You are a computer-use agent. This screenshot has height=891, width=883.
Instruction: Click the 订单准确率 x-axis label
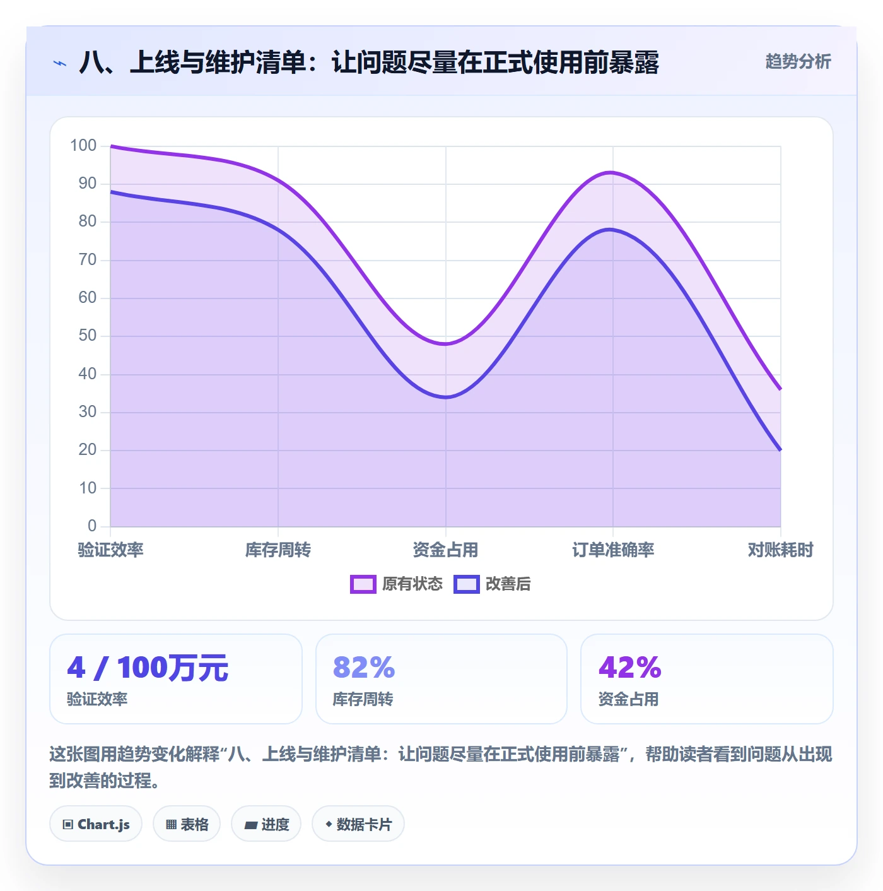[613, 550]
